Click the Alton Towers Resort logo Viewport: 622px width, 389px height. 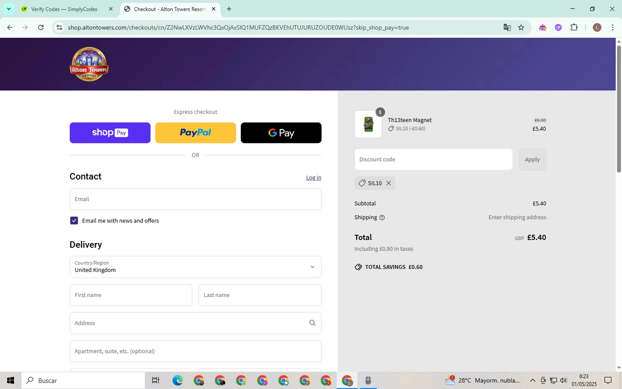(x=89, y=64)
